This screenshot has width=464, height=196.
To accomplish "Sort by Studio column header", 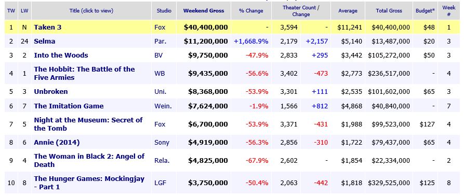I will pos(164,10).
